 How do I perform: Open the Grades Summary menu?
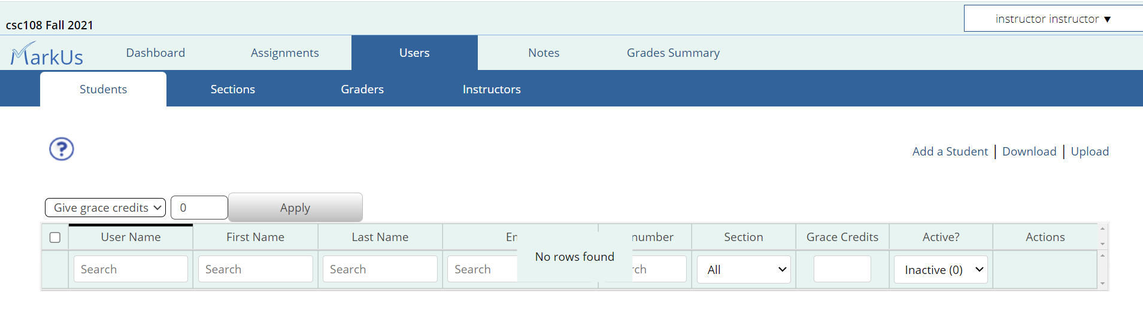(673, 53)
